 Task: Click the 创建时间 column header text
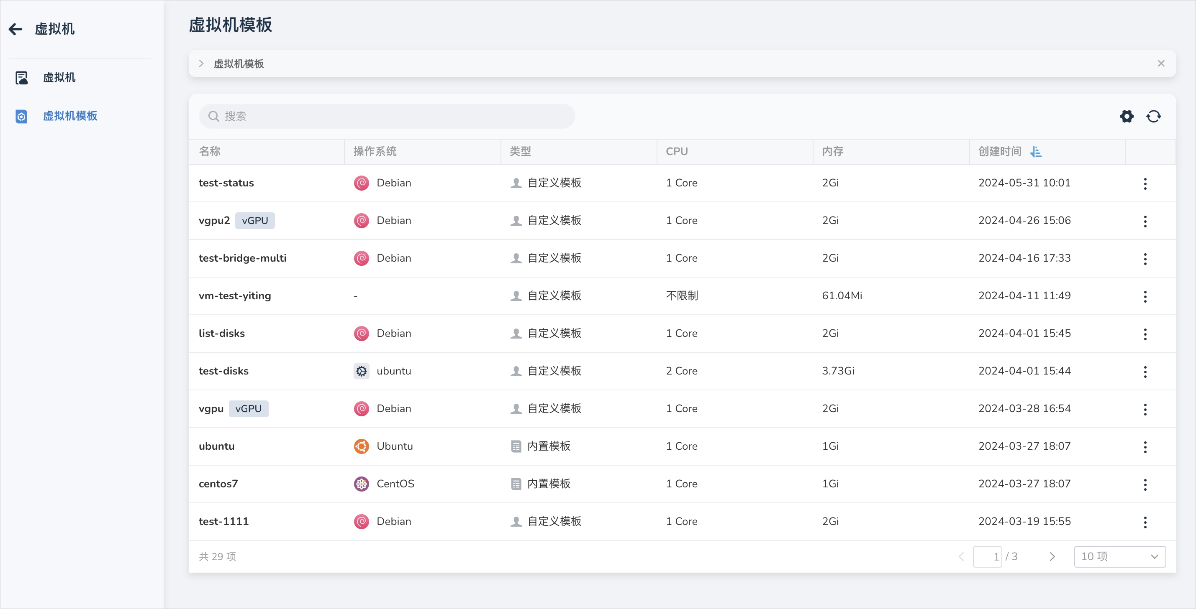[1000, 151]
